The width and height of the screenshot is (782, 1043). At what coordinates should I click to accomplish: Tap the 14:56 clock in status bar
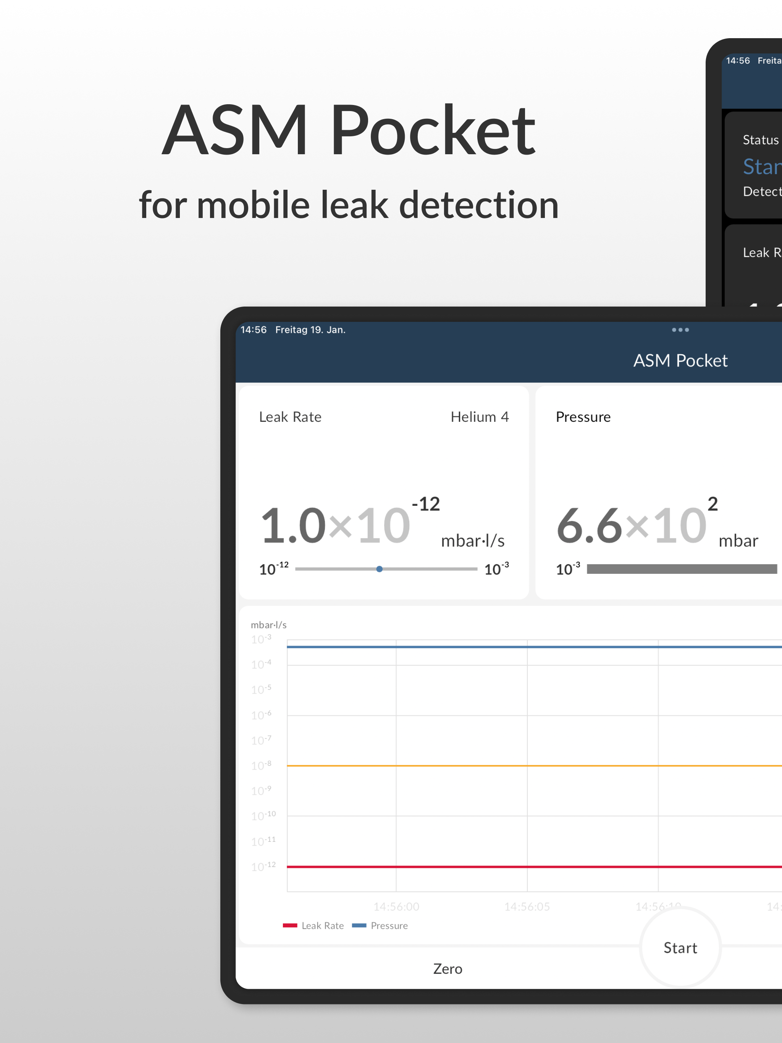253,329
